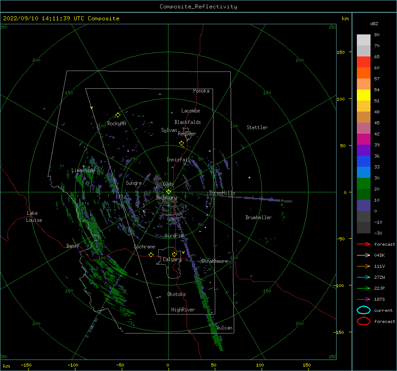The height and width of the screenshot is (371, 397).
Task: Click the Cochrane label
Action: [144, 247]
